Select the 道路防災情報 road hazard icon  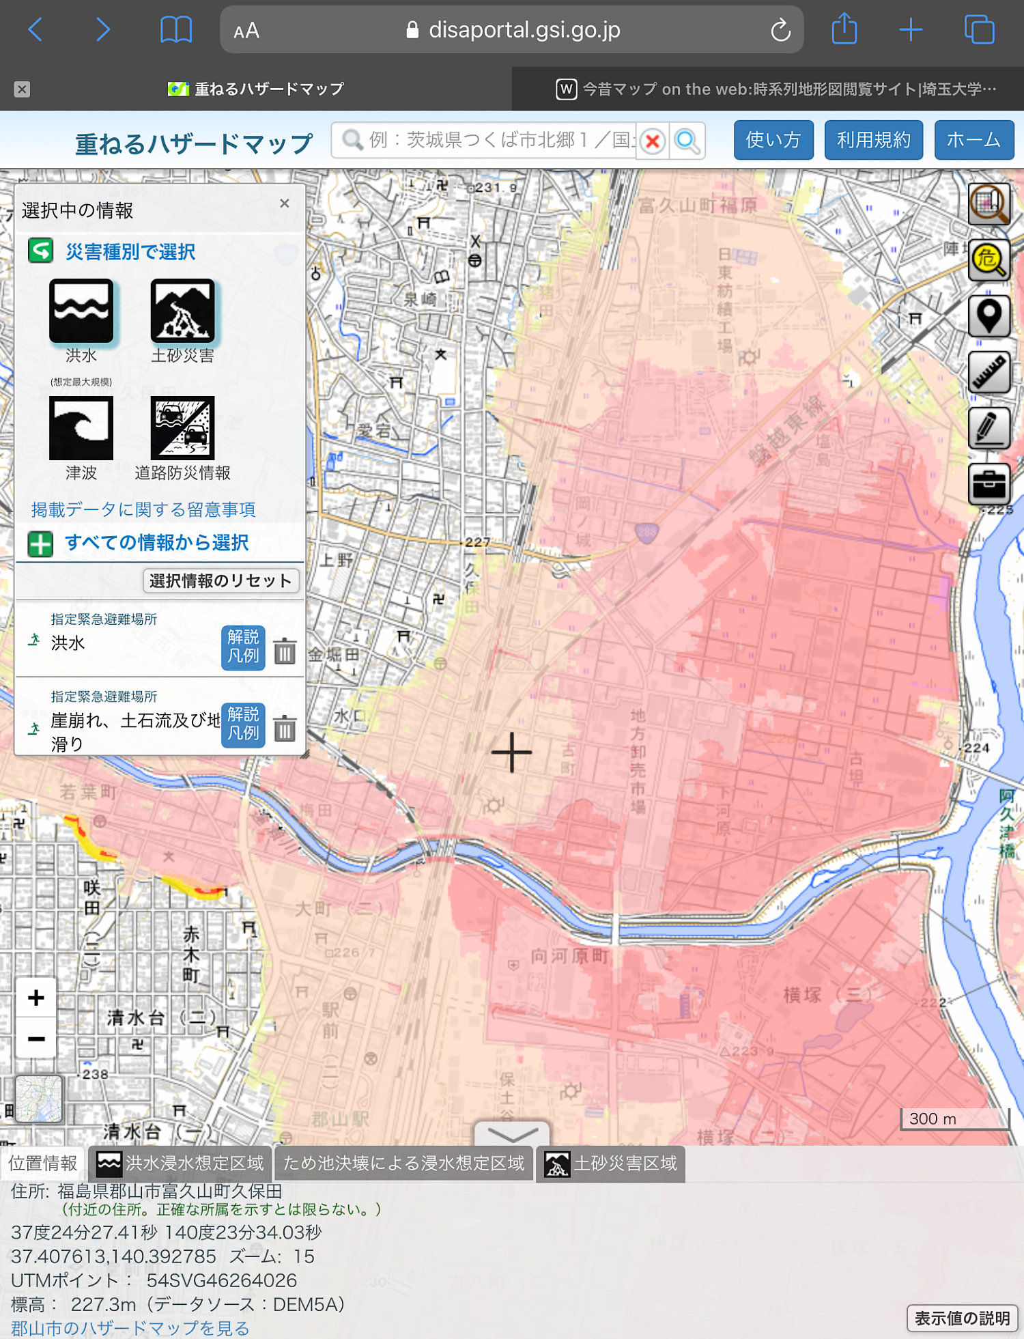click(182, 428)
